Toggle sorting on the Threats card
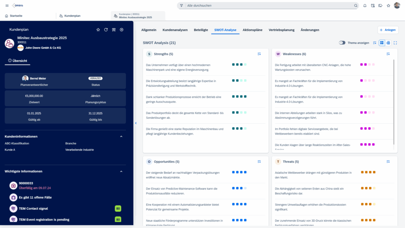Image resolution: width=405 pixels, height=228 pixels. 388,161
